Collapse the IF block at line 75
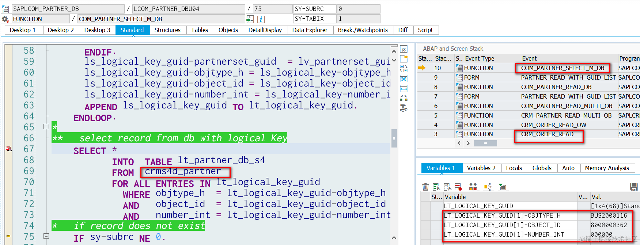Viewport: 640px width, 245px height. pyautogui.click(x=46, y=236)
